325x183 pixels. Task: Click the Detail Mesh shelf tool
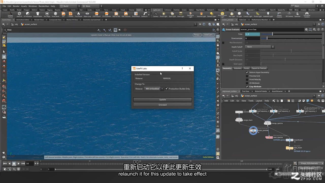[136, 14]
